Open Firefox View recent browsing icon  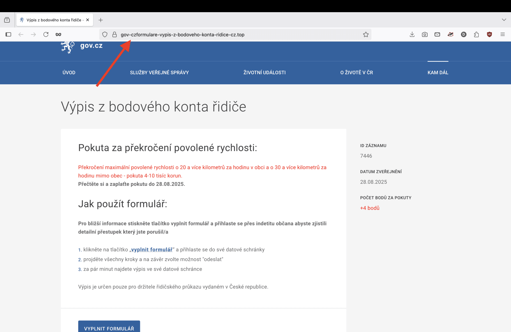point(7,20)
